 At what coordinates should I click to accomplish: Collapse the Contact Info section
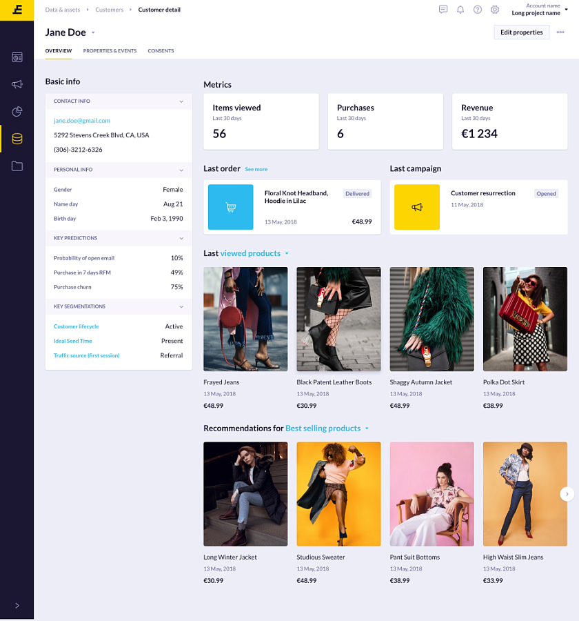(x=181, y=101)
